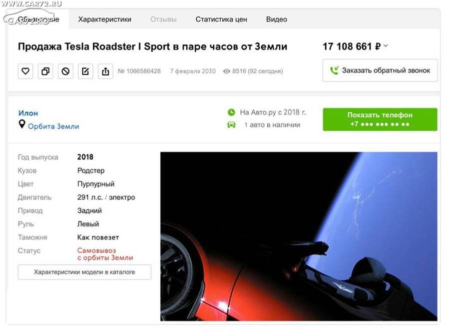Click the map pin location icon
Viewport: 450px width, 327px height.
click(22, 124)
